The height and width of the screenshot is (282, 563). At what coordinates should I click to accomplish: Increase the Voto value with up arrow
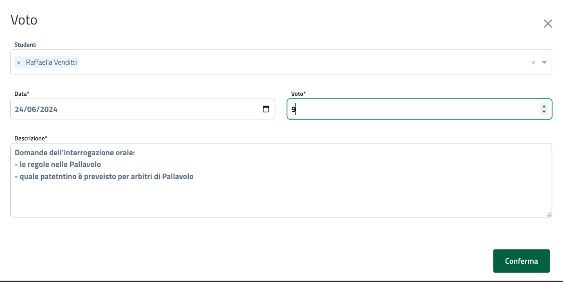[544, 106]
